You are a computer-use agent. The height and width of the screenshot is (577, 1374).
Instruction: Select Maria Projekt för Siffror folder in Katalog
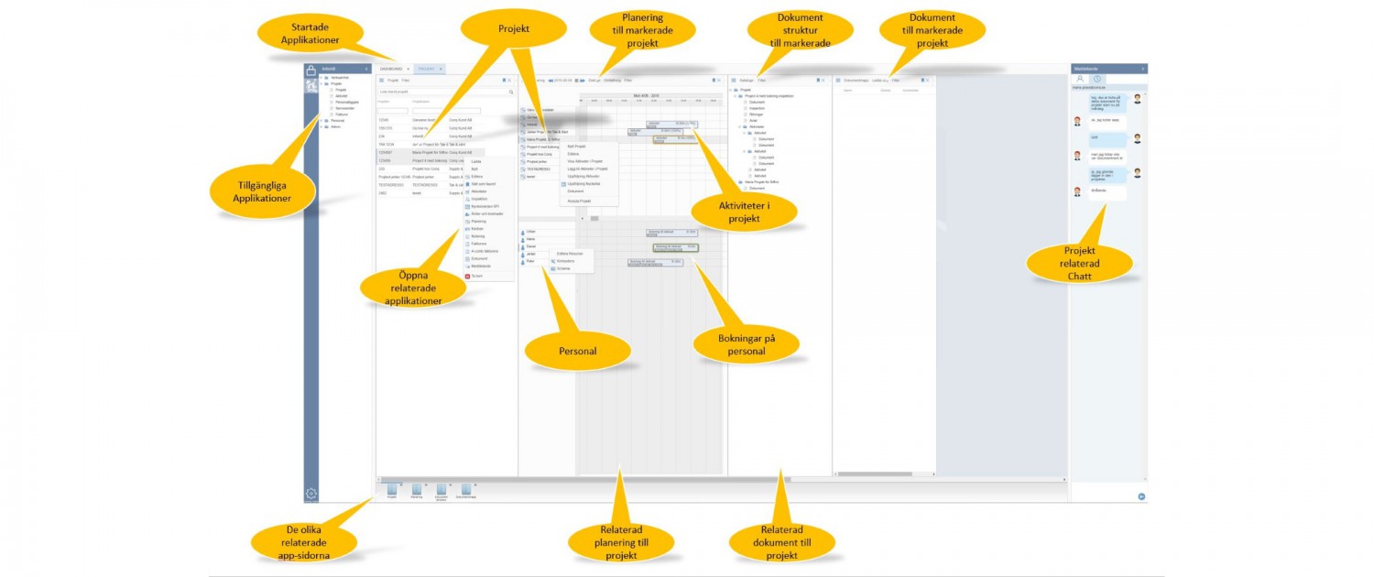coord(762,182)
